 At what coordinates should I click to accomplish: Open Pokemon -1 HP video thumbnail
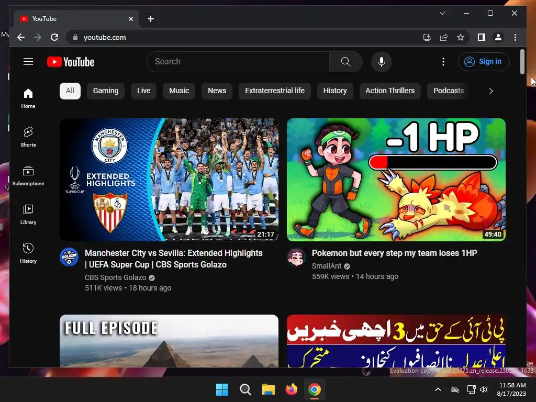pos(396,180)
